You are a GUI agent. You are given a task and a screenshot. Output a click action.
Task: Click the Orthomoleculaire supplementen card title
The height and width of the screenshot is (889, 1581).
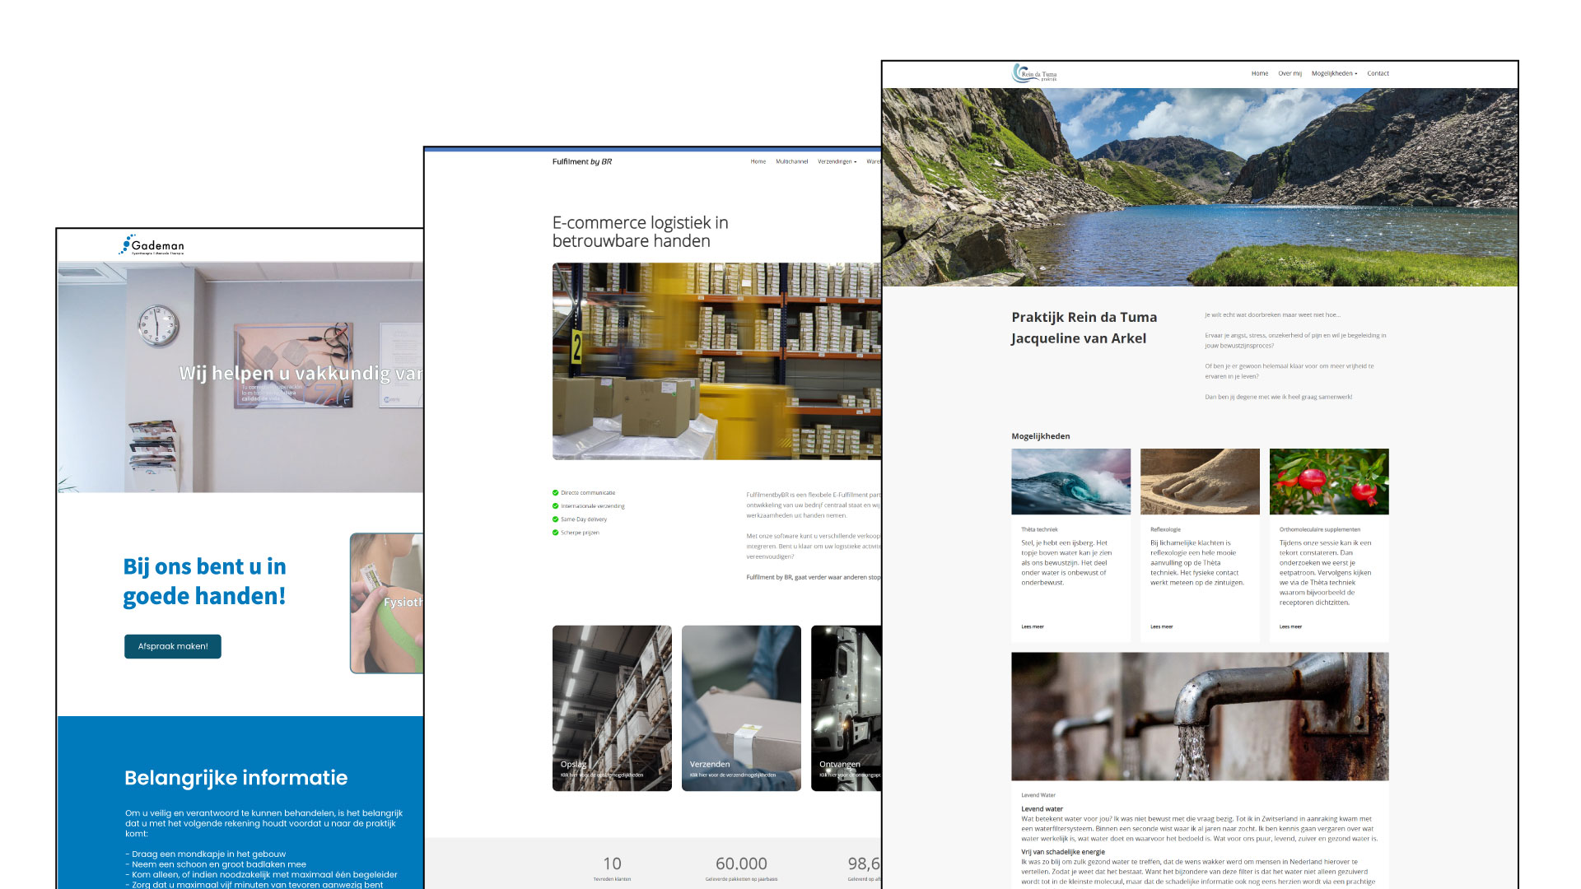[1320, 529]
